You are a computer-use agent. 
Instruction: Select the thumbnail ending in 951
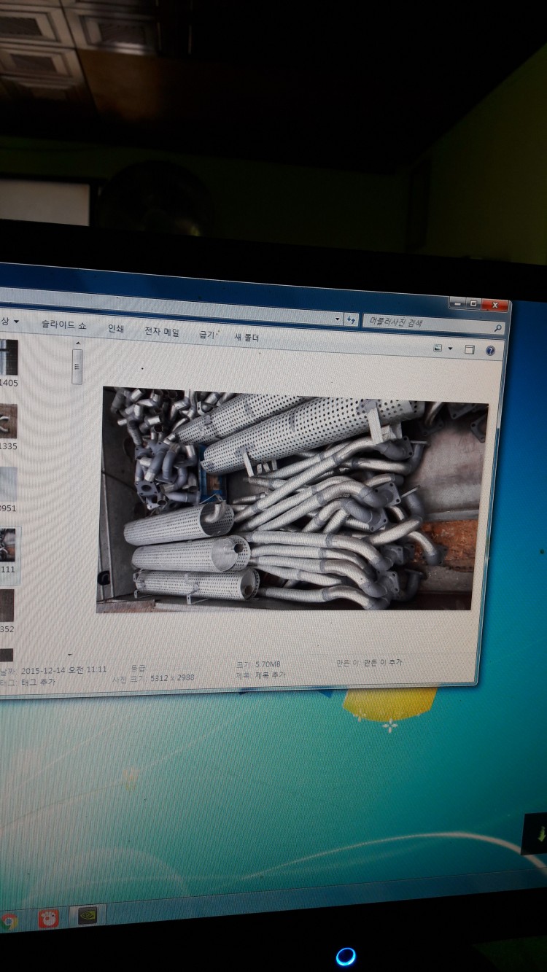click(8, 489)
